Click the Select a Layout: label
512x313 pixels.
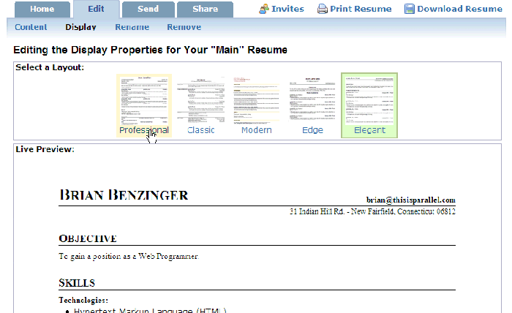tap(50, 67)
